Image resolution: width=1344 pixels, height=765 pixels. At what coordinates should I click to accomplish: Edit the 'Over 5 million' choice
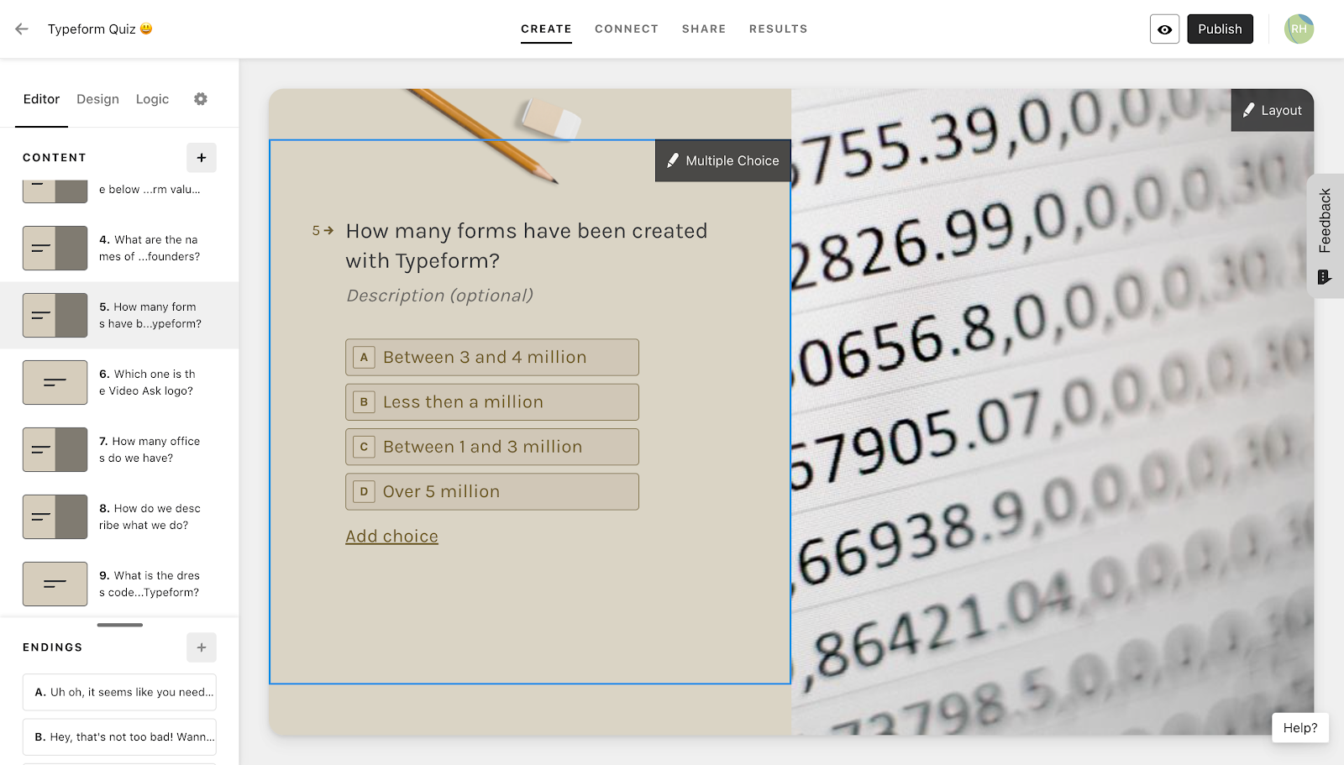(492, 492)
